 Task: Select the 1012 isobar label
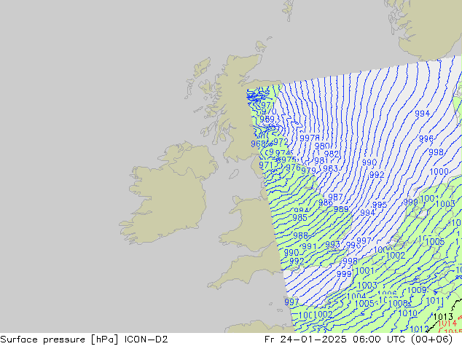[420, 329]
